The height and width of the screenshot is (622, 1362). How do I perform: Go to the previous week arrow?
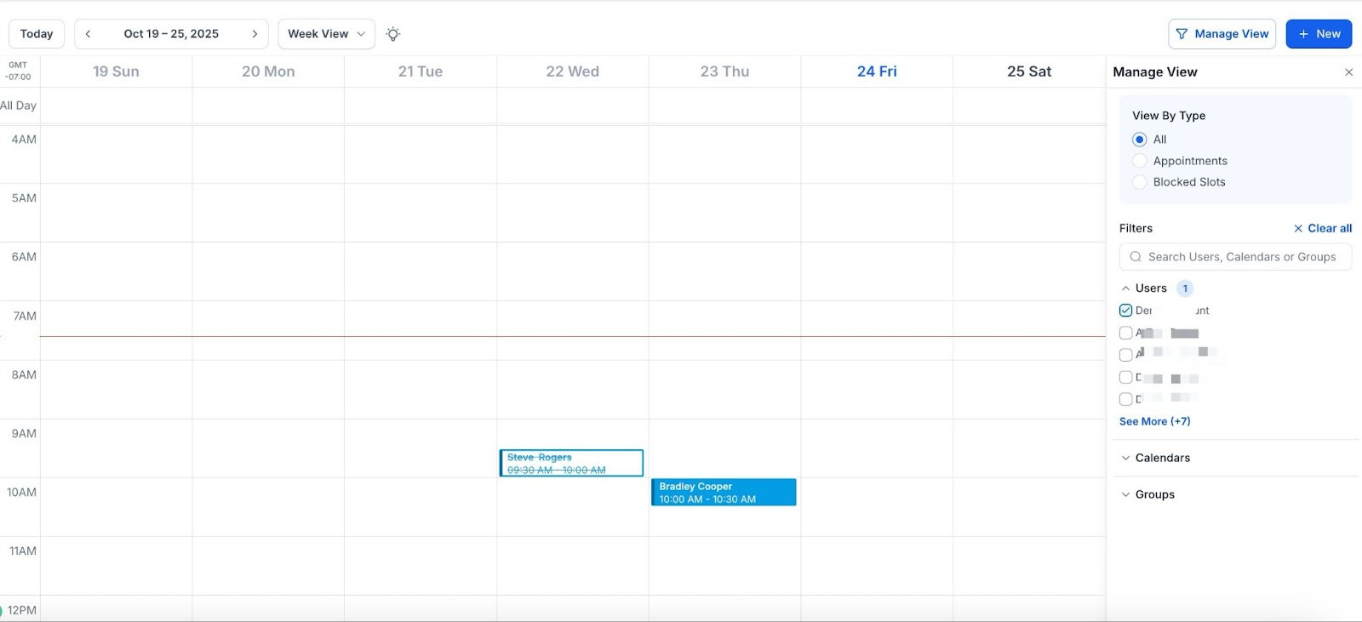click(88, 34)
